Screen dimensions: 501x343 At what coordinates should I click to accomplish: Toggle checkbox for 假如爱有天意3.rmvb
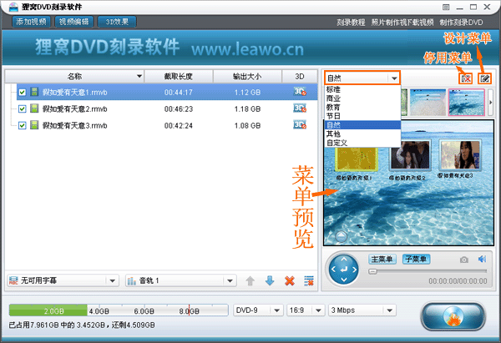tap(22, 125)
